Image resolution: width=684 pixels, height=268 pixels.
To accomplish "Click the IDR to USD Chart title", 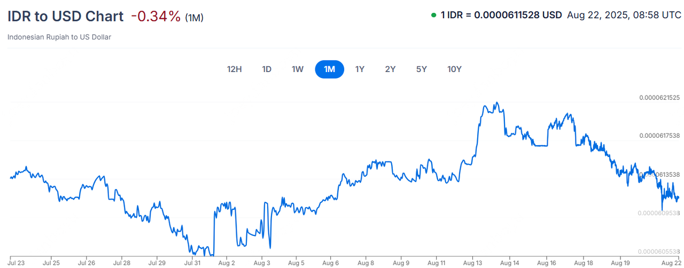I will pos(65,16).
